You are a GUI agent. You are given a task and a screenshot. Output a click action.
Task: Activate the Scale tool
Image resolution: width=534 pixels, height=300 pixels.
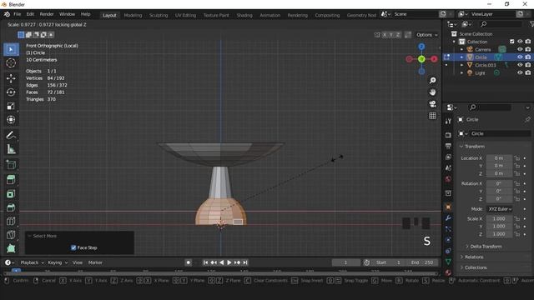pos(11,106)
